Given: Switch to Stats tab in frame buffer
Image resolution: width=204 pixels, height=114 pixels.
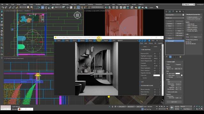Looking at the screenshot, I should pyautogui.click(x=146, y=43).
